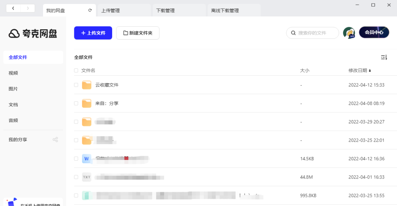Viewport: 397px width, 206px height.
Task: Click the 云收藏文件 folder name
Action: point(107,85)
